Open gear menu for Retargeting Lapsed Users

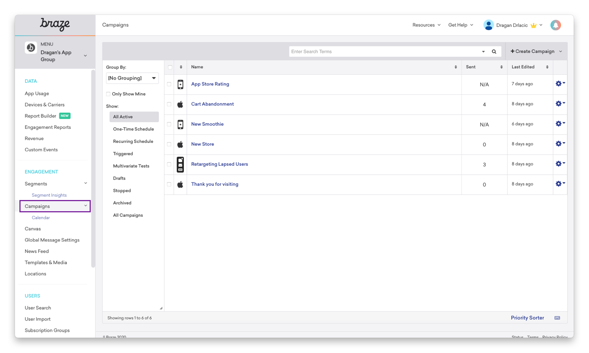pyautogui.click(x=560, y=164)
